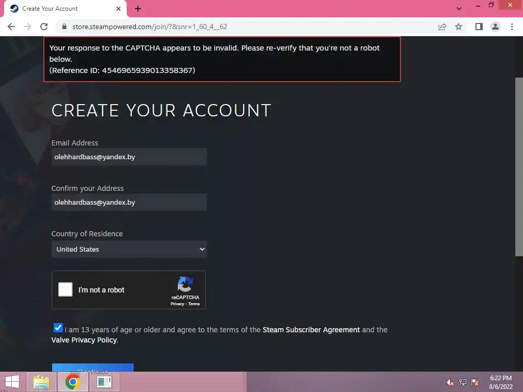Click the taskbar clock showing 6:22 PM

pos(501,382)
